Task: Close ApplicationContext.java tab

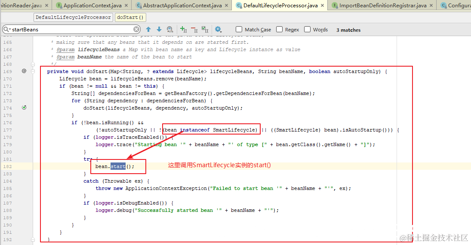Action: pos(126,6)
